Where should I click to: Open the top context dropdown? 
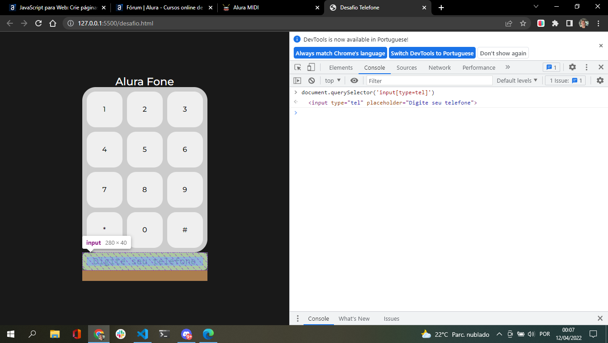(333, 80)
